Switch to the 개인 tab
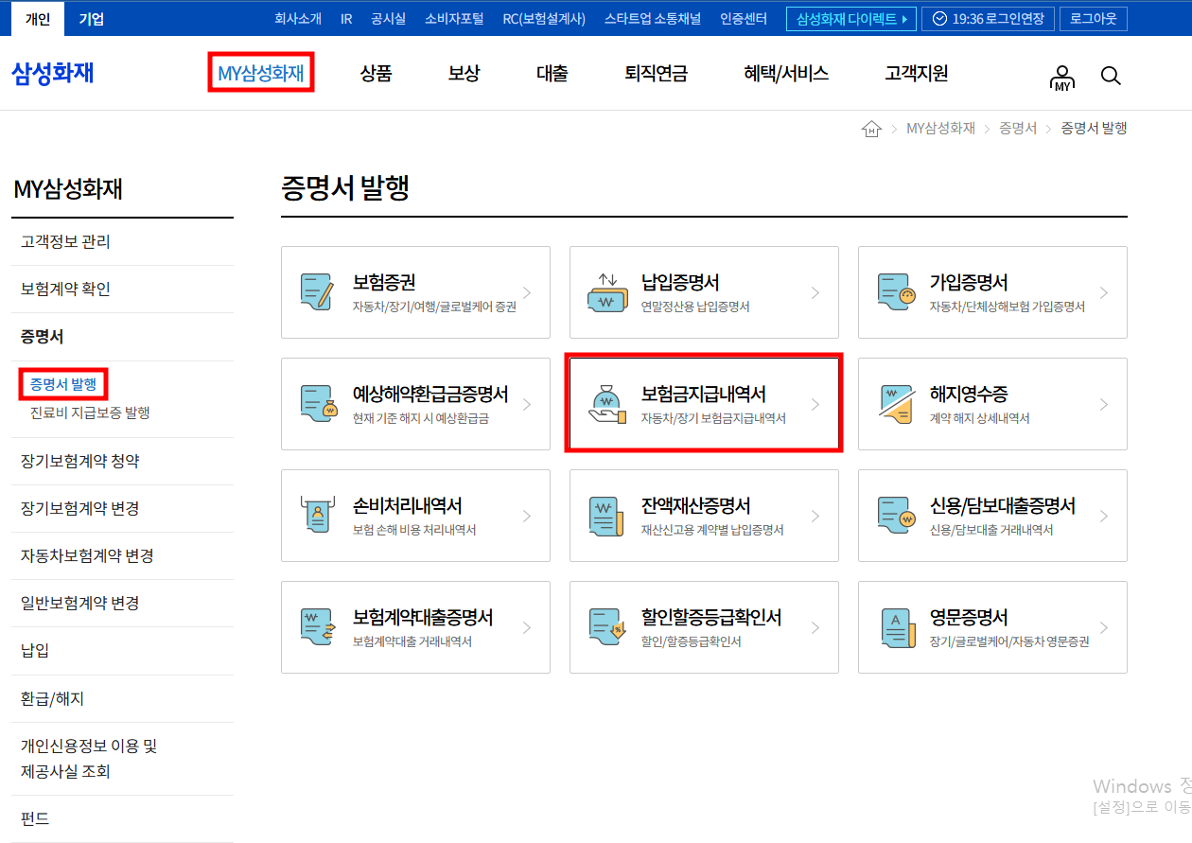1192x843 pixels. pyautogui.click(x=38, y=19)
